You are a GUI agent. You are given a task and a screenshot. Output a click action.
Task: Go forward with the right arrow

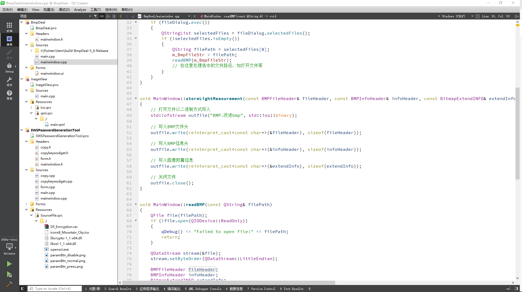127,16
